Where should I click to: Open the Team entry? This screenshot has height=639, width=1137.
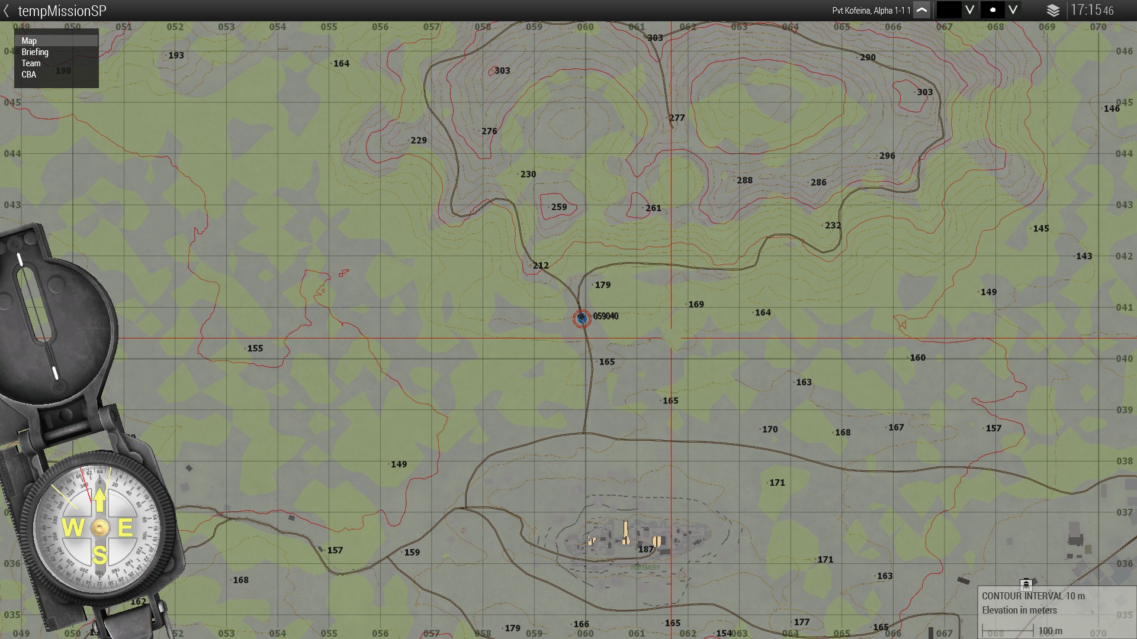31,63
